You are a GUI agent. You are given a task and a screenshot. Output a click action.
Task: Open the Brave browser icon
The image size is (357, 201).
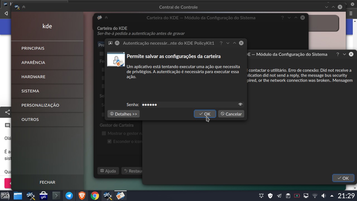pyautogui.click(x=82, y=195)
